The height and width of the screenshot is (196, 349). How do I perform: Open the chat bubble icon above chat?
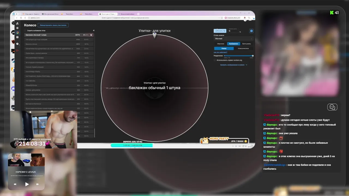coord(332,107)
